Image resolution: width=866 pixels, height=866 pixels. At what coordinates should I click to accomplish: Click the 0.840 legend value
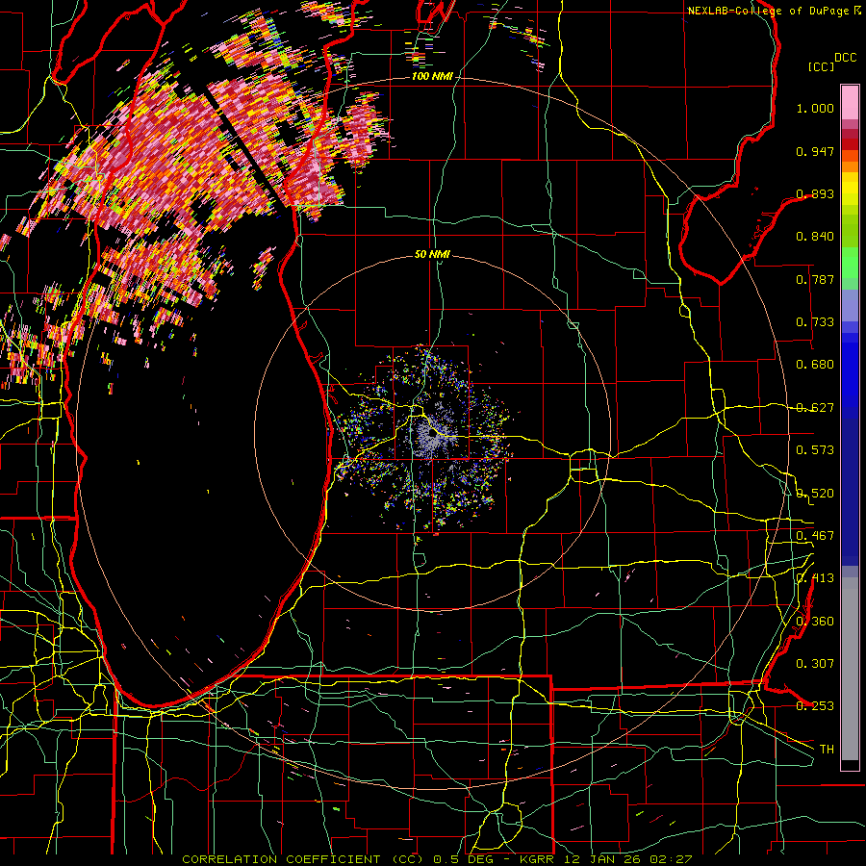pyautogui.click(x=815, y=237)
